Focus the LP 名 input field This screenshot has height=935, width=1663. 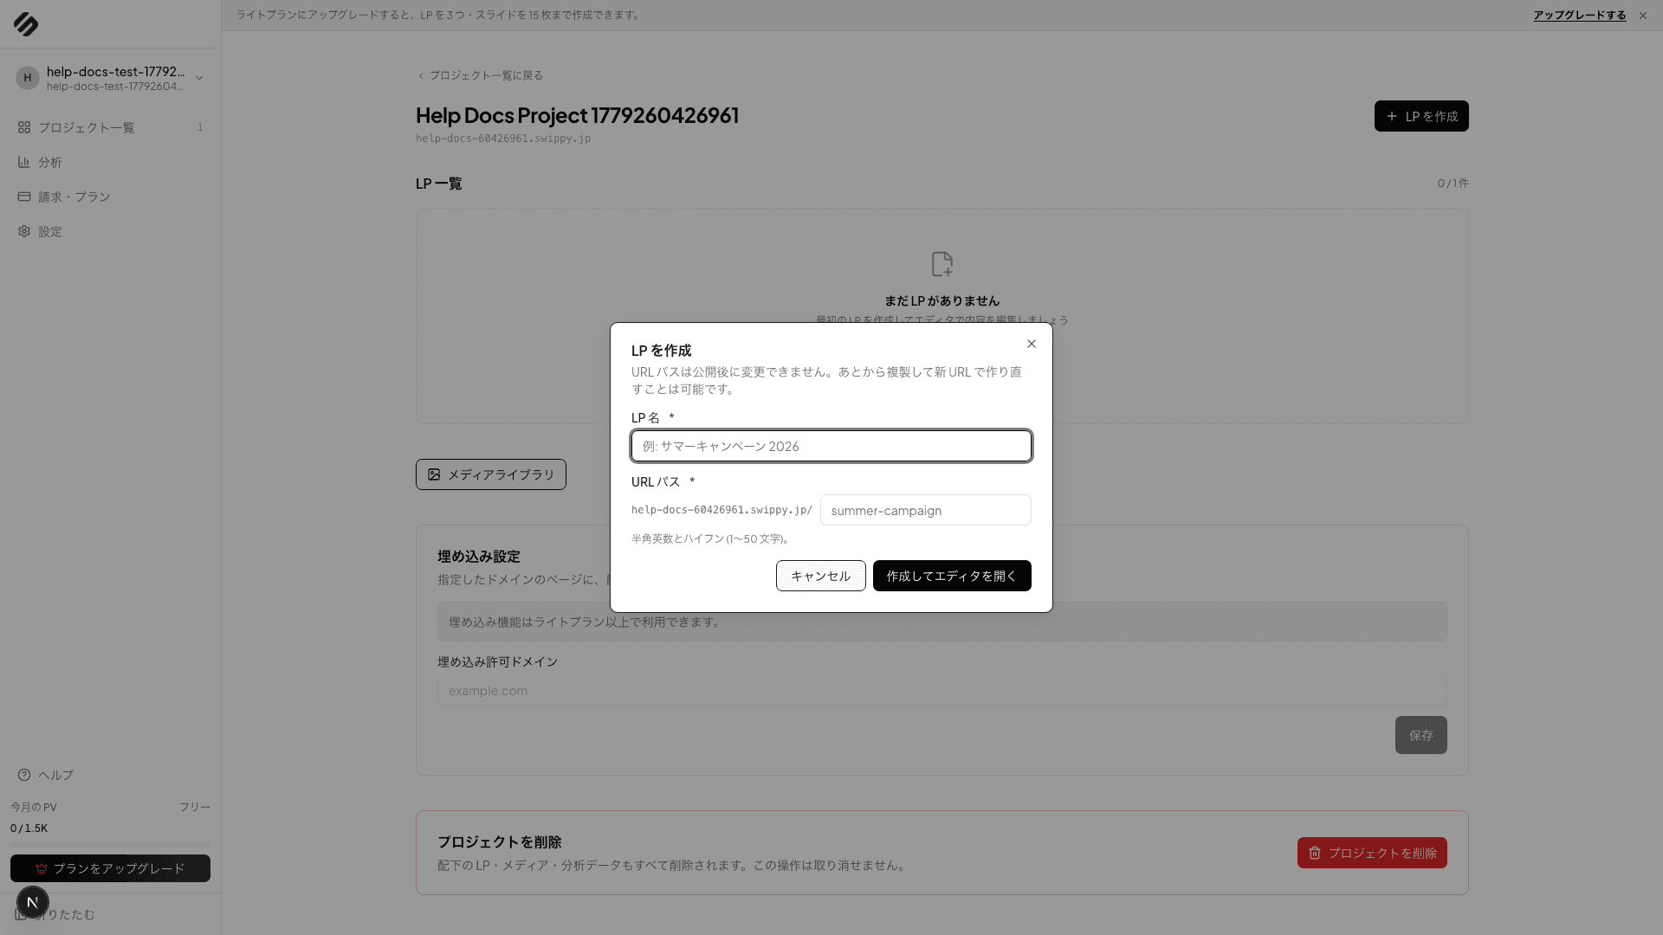tap(831, 446)
